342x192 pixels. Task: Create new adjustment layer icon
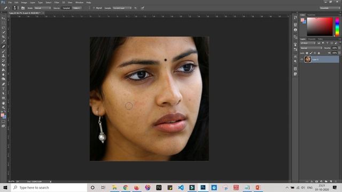click(321, 181)
